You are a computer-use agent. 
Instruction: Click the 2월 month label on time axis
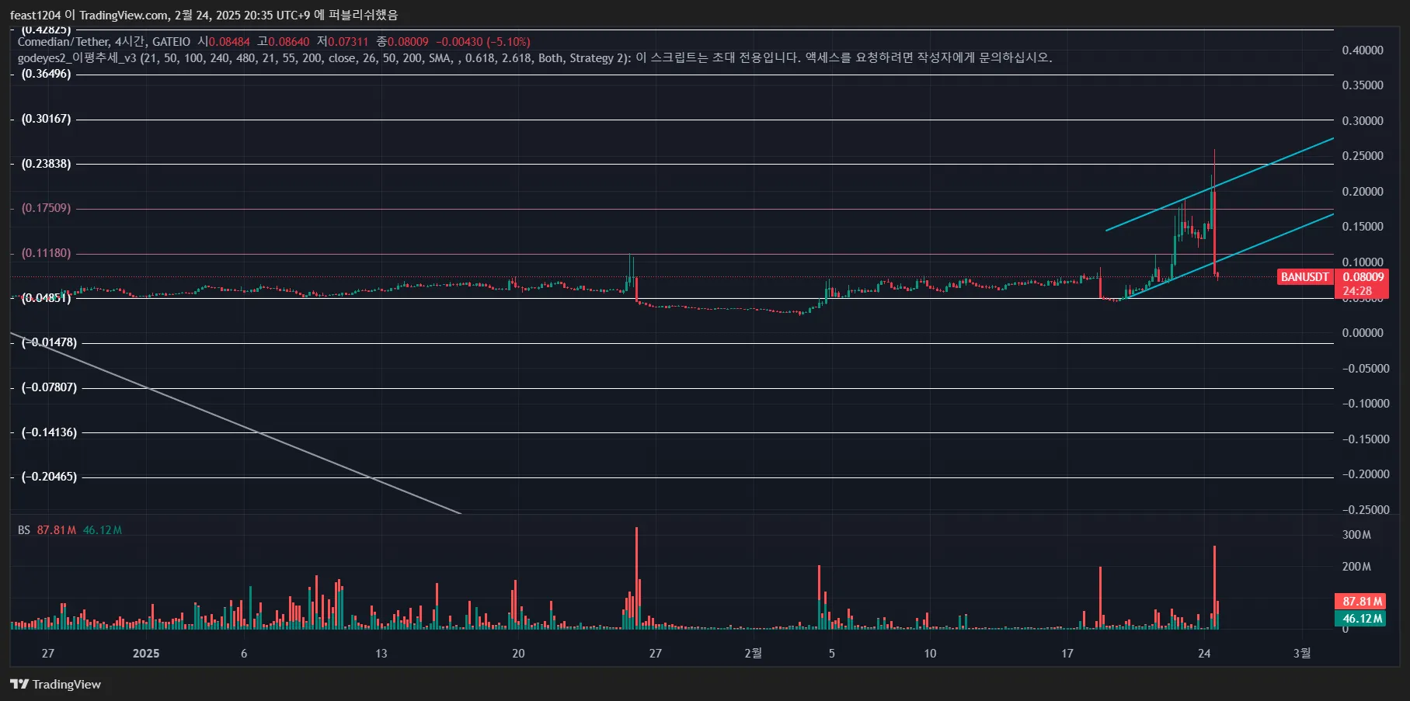pos(754,654)
